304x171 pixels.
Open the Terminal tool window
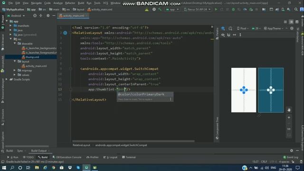pyautogui.click(x=129, y=157)
